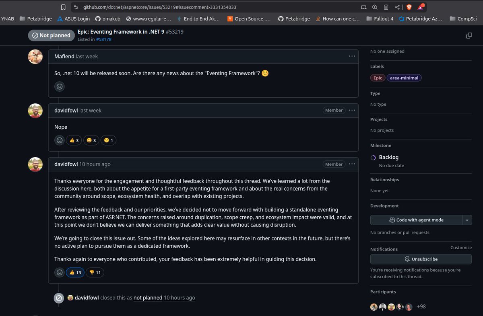This screenshot has width=483, height=316.
Task: Open Maflend's avatar
Action: (35, 57)
